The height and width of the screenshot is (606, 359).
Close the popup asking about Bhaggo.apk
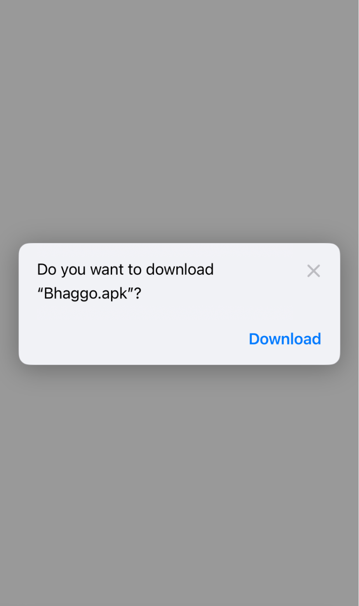(x=314, y=271)
